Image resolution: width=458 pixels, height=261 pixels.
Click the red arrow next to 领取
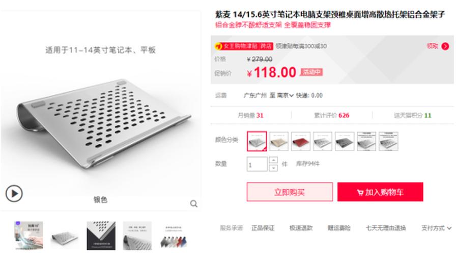(x=445, y=46)
